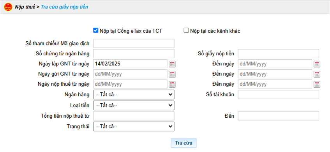This screenshot has width=330, height=152.
Task: Click the Ngân hàng label
Action: point(77,95)
